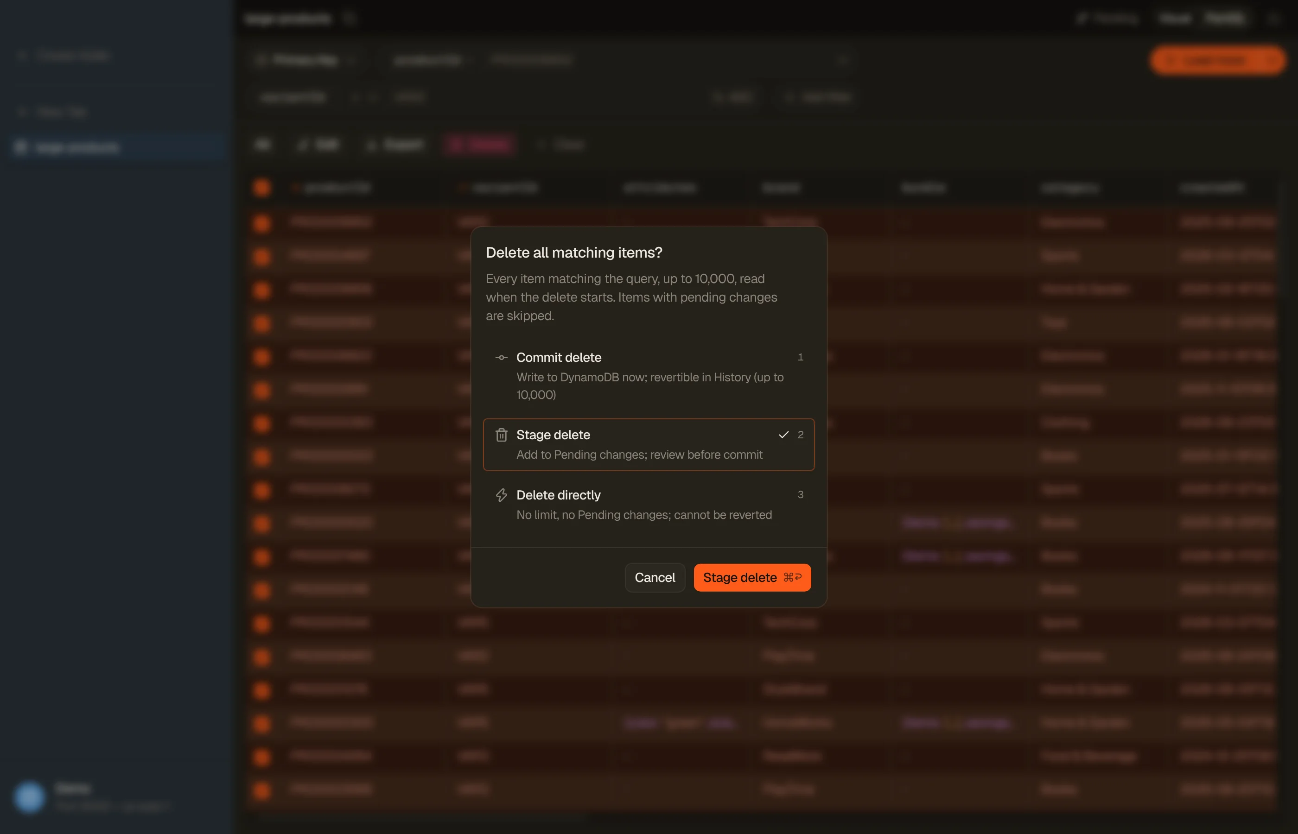
Task: Click the checkmark on the Stage delete row
Action: coord(783,434)
